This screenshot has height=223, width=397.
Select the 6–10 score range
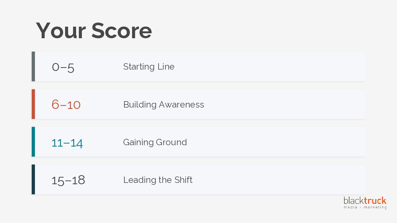point(66,105)
